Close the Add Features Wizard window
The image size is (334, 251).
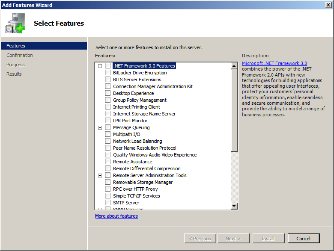pyautogui.click(x=328, y=5)
